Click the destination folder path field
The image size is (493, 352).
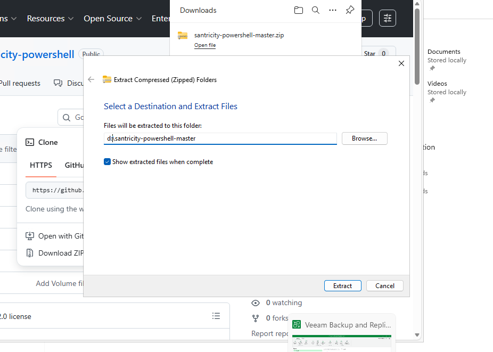(220, 138)
